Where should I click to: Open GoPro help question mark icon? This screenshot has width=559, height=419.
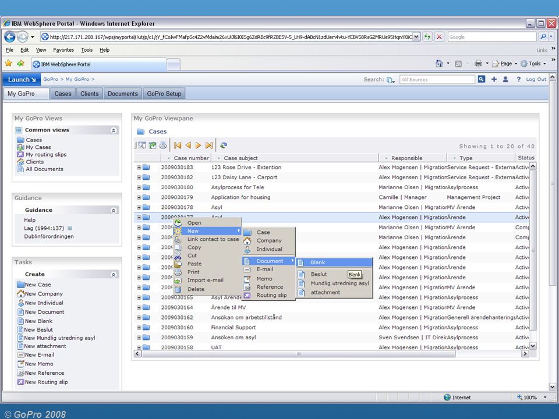coord(518,79)
